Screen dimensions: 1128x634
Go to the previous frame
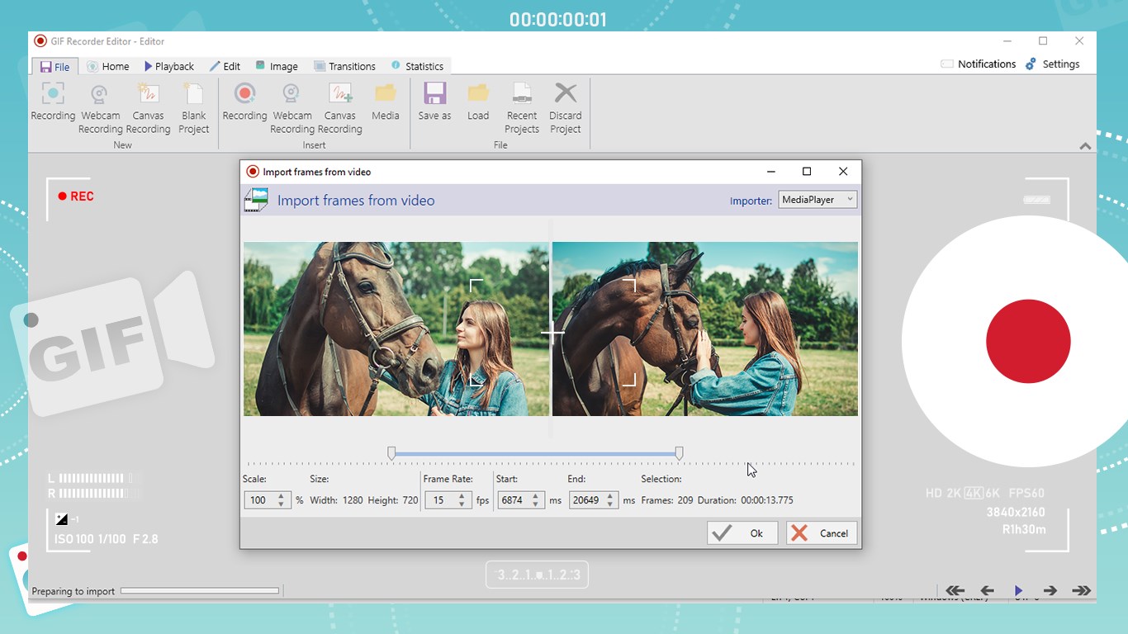[x=987, y=590]
